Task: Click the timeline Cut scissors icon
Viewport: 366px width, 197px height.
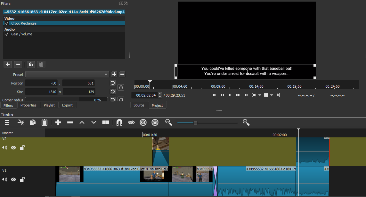Action: [21, 122]
